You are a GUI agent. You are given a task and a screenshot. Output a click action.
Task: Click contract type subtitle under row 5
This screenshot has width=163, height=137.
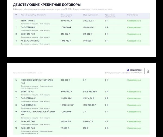click(37, 87)
